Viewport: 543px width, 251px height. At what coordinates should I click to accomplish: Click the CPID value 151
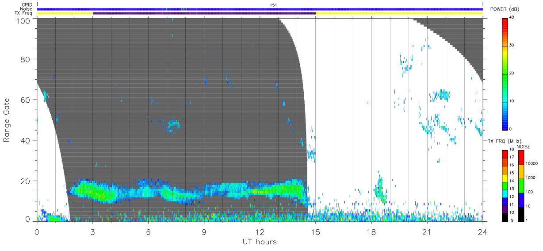point(273,4)
